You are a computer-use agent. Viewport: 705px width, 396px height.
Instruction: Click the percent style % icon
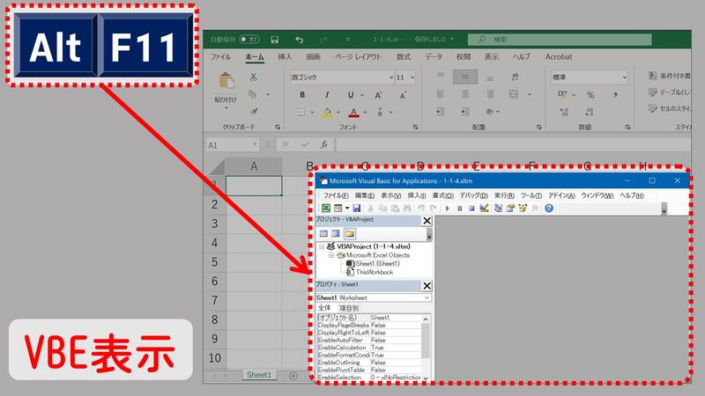590,95
